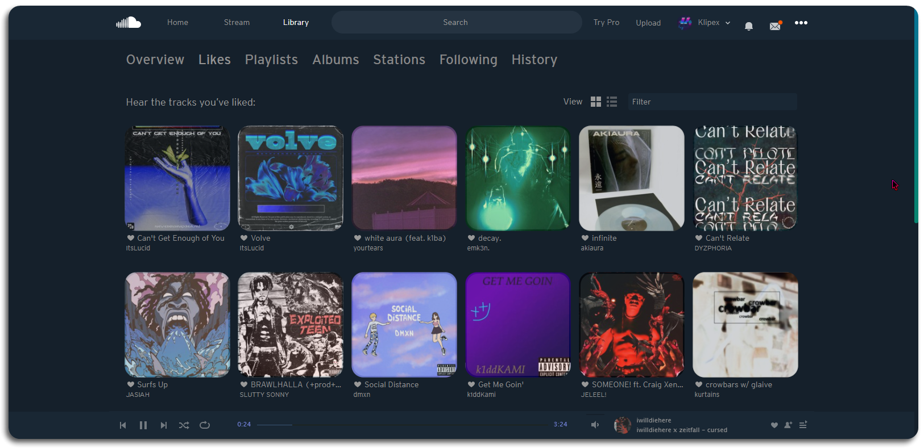
Task: Open the Library page
Action: pyautogui.click(x=296, y=22)
